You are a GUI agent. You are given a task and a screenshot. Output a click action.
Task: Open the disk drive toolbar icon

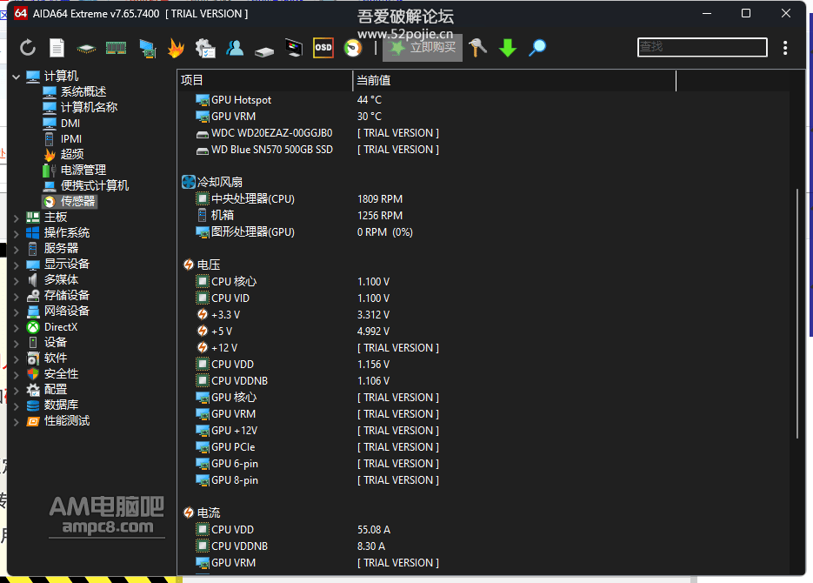pos(264,51)
